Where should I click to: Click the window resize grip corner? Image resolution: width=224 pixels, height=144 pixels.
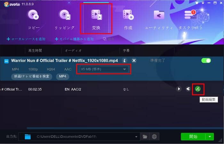point(220,140)
